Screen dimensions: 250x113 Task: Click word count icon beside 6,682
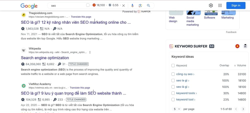pyautogui.click(x=44, y=64)
